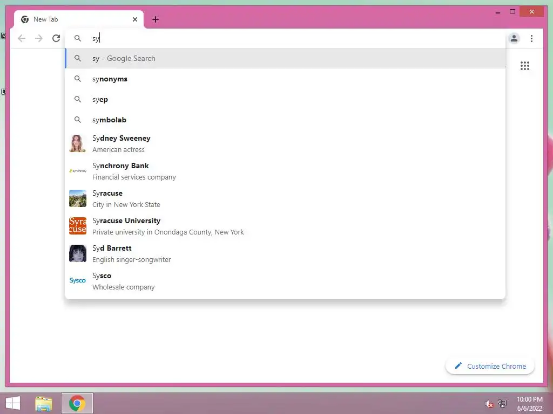Image resolution: width=553 pixels, height=414 pixels.
Task: Click the browser back arrow
Action: (x=22, y=38)
